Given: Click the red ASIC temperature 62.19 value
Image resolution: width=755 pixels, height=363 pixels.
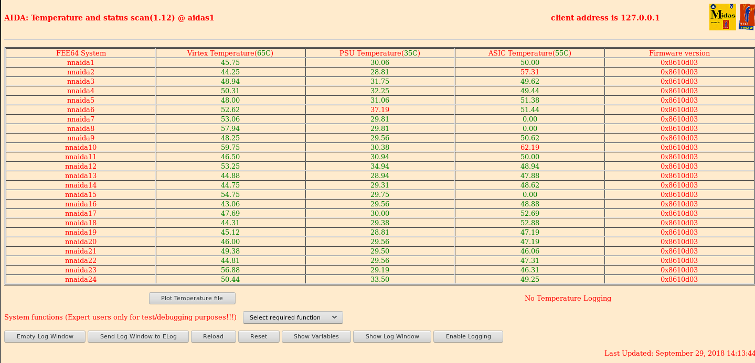Looking at the screenshot, I should coord(529,147).
